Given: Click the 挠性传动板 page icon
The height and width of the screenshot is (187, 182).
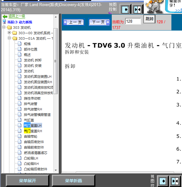Looking at the screenshot, I should click(x=20, y=98).
